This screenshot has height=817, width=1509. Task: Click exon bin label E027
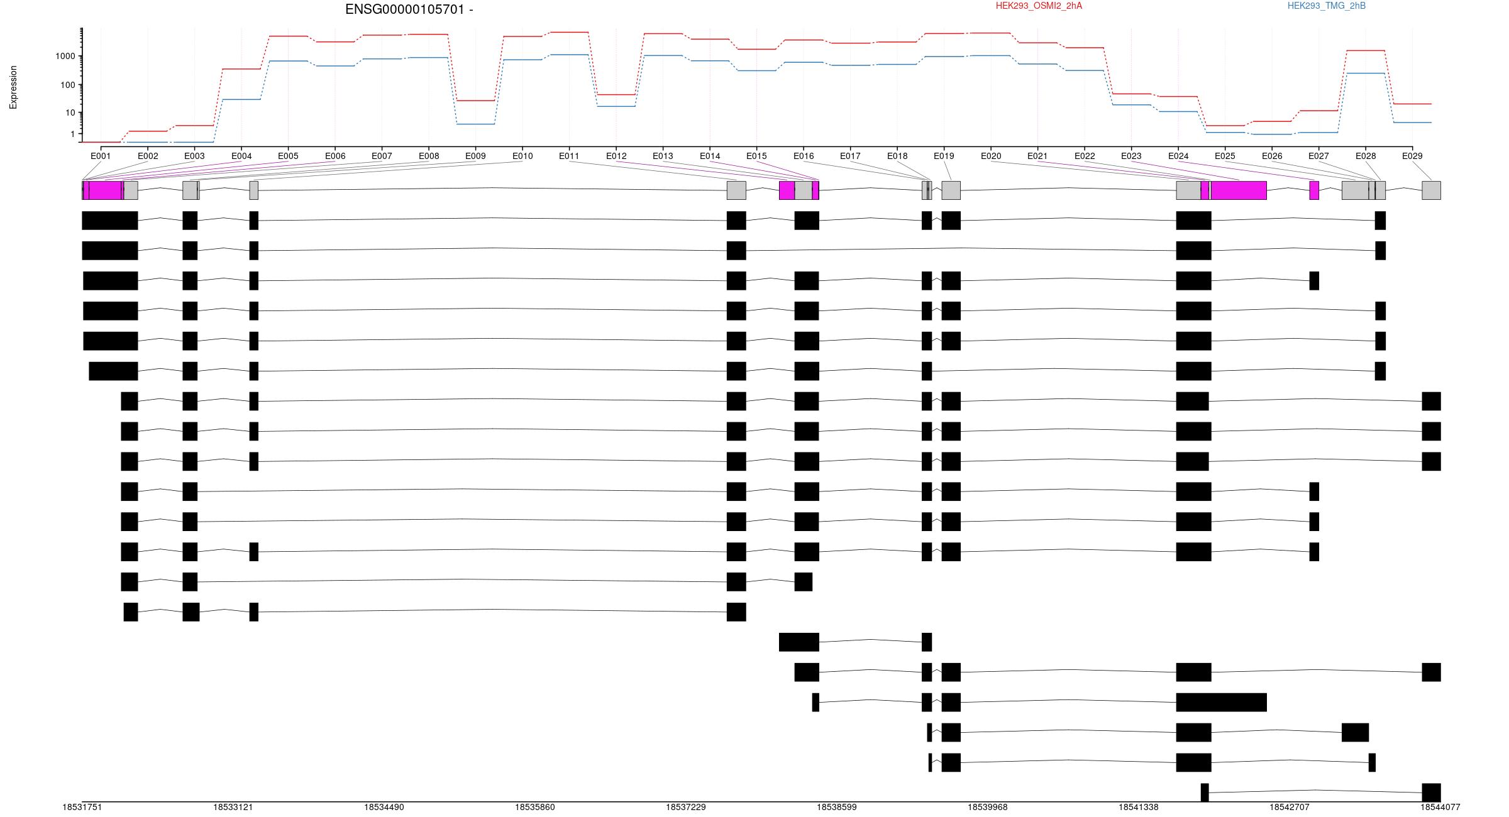(1318, 156)
